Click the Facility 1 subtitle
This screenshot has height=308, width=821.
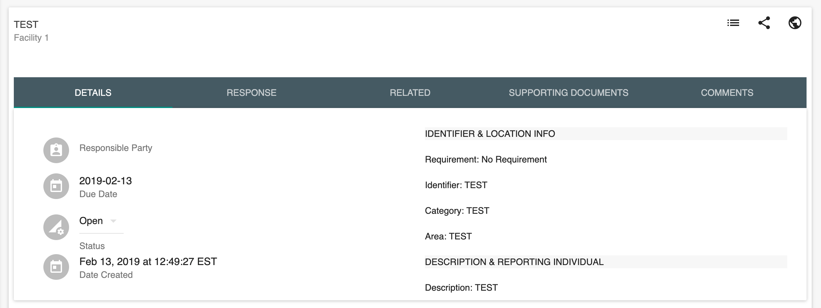point(31,38)
